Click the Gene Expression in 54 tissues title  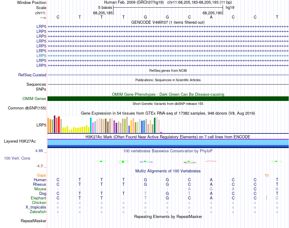168,113
